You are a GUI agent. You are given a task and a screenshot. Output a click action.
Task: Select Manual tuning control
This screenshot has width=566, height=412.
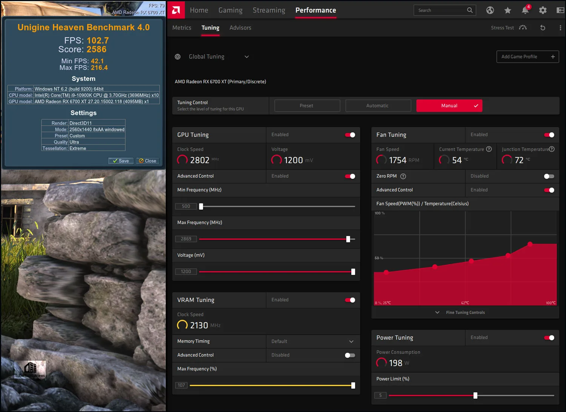click(x=449, y=106)
